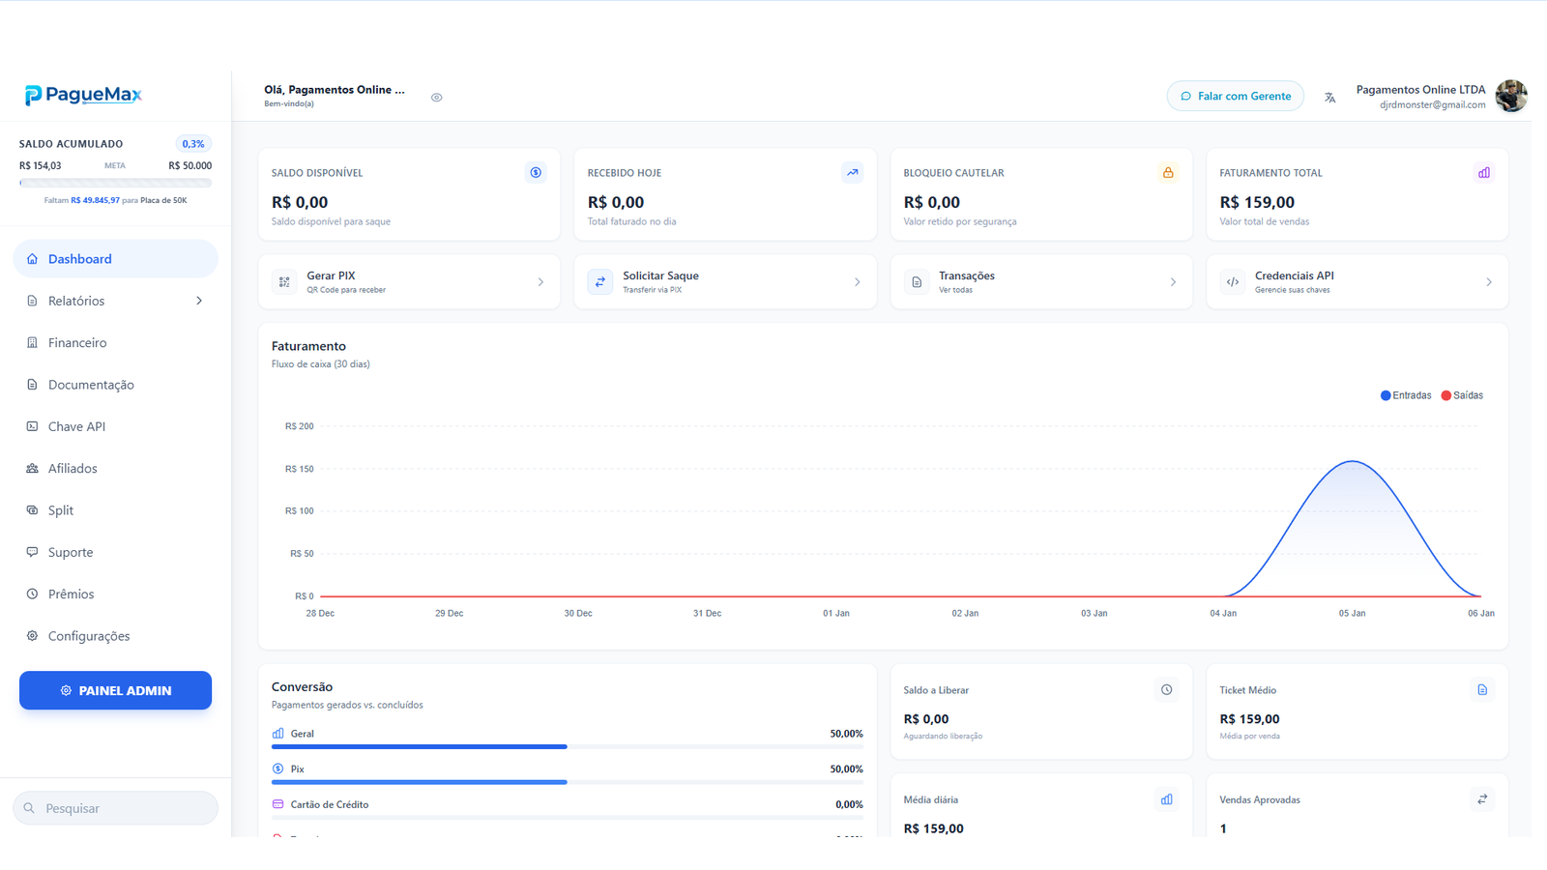Click the Ticket Médio document icon
The height and width of the screenshot is (870, 1547).
pos(1482,690)
